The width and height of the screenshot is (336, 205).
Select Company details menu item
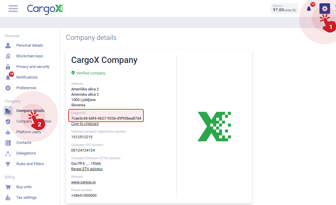30,111
